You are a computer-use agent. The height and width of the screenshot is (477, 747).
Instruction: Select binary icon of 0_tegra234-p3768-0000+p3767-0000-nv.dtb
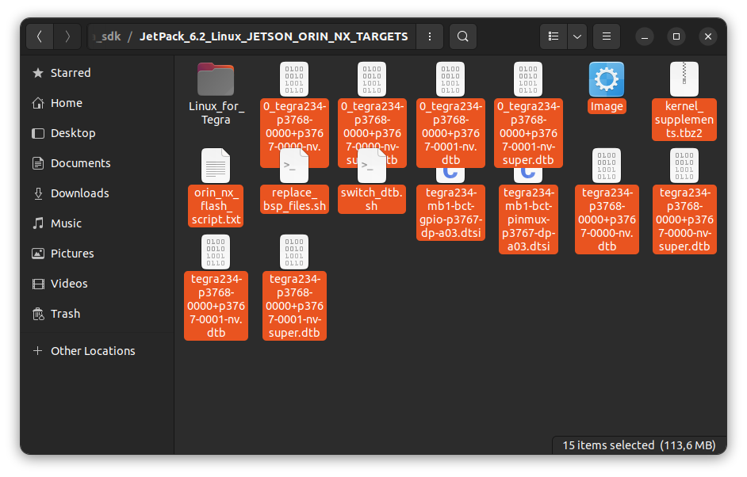click(294, 79)
